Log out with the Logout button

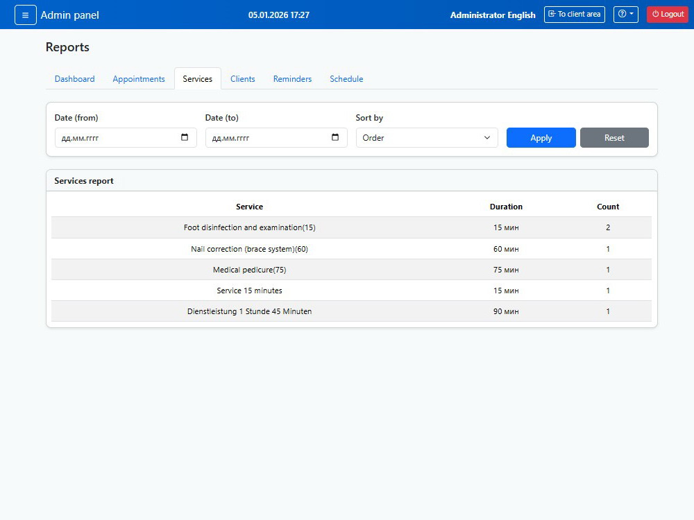pos(668,15)
